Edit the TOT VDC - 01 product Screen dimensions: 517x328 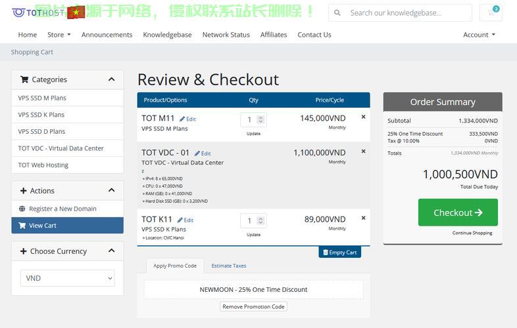[x=203, y=154]
